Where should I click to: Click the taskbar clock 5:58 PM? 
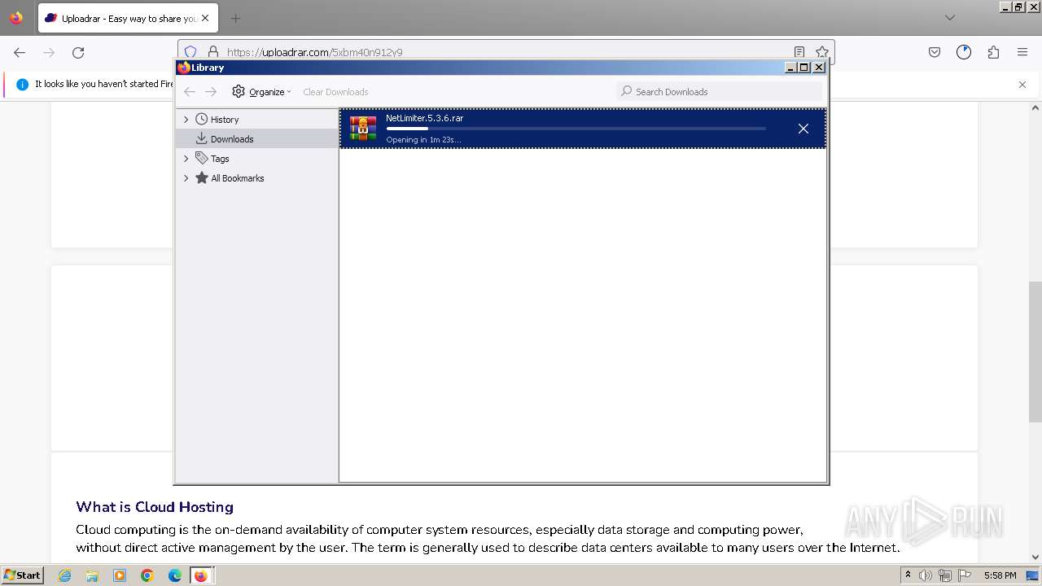(x=1000, y=575)
